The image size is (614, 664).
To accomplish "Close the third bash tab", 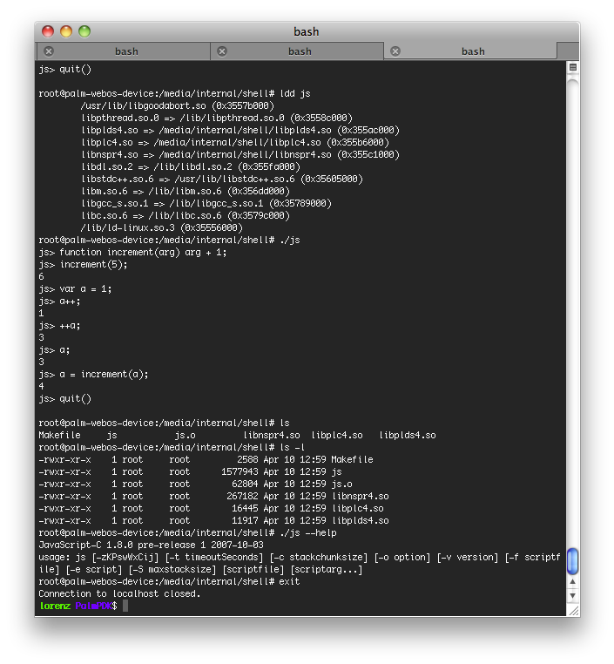I will [x=395, y=51].
